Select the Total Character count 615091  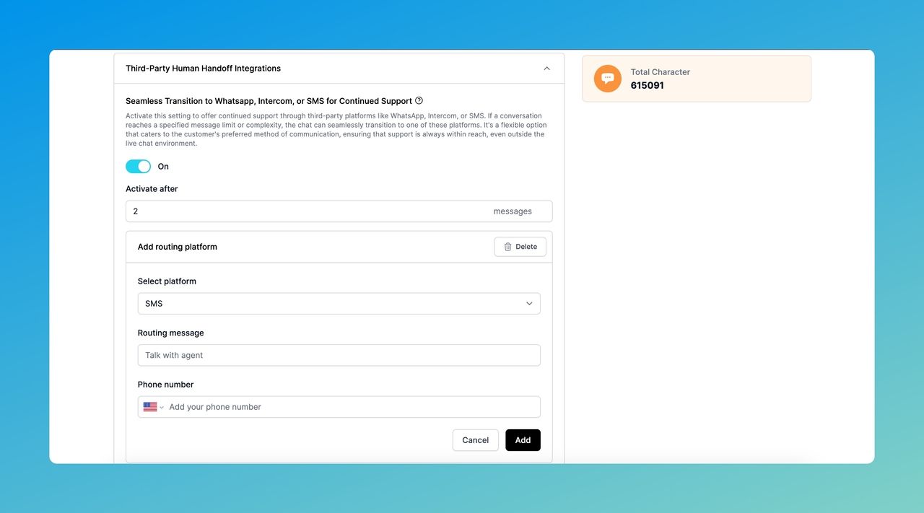tap(648, 85)
